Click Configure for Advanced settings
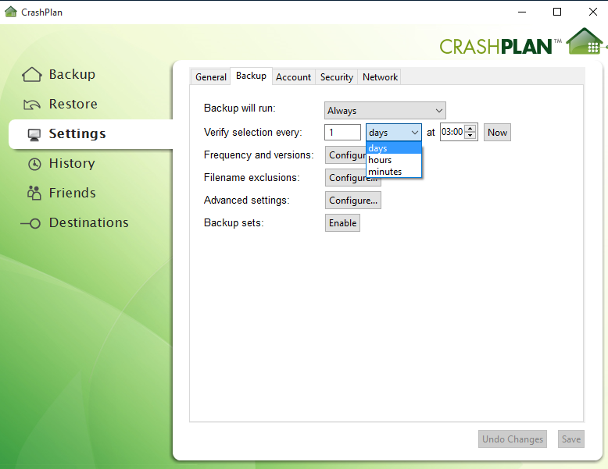This screenshot has width=608, height=469. click(x=353, y=201)
